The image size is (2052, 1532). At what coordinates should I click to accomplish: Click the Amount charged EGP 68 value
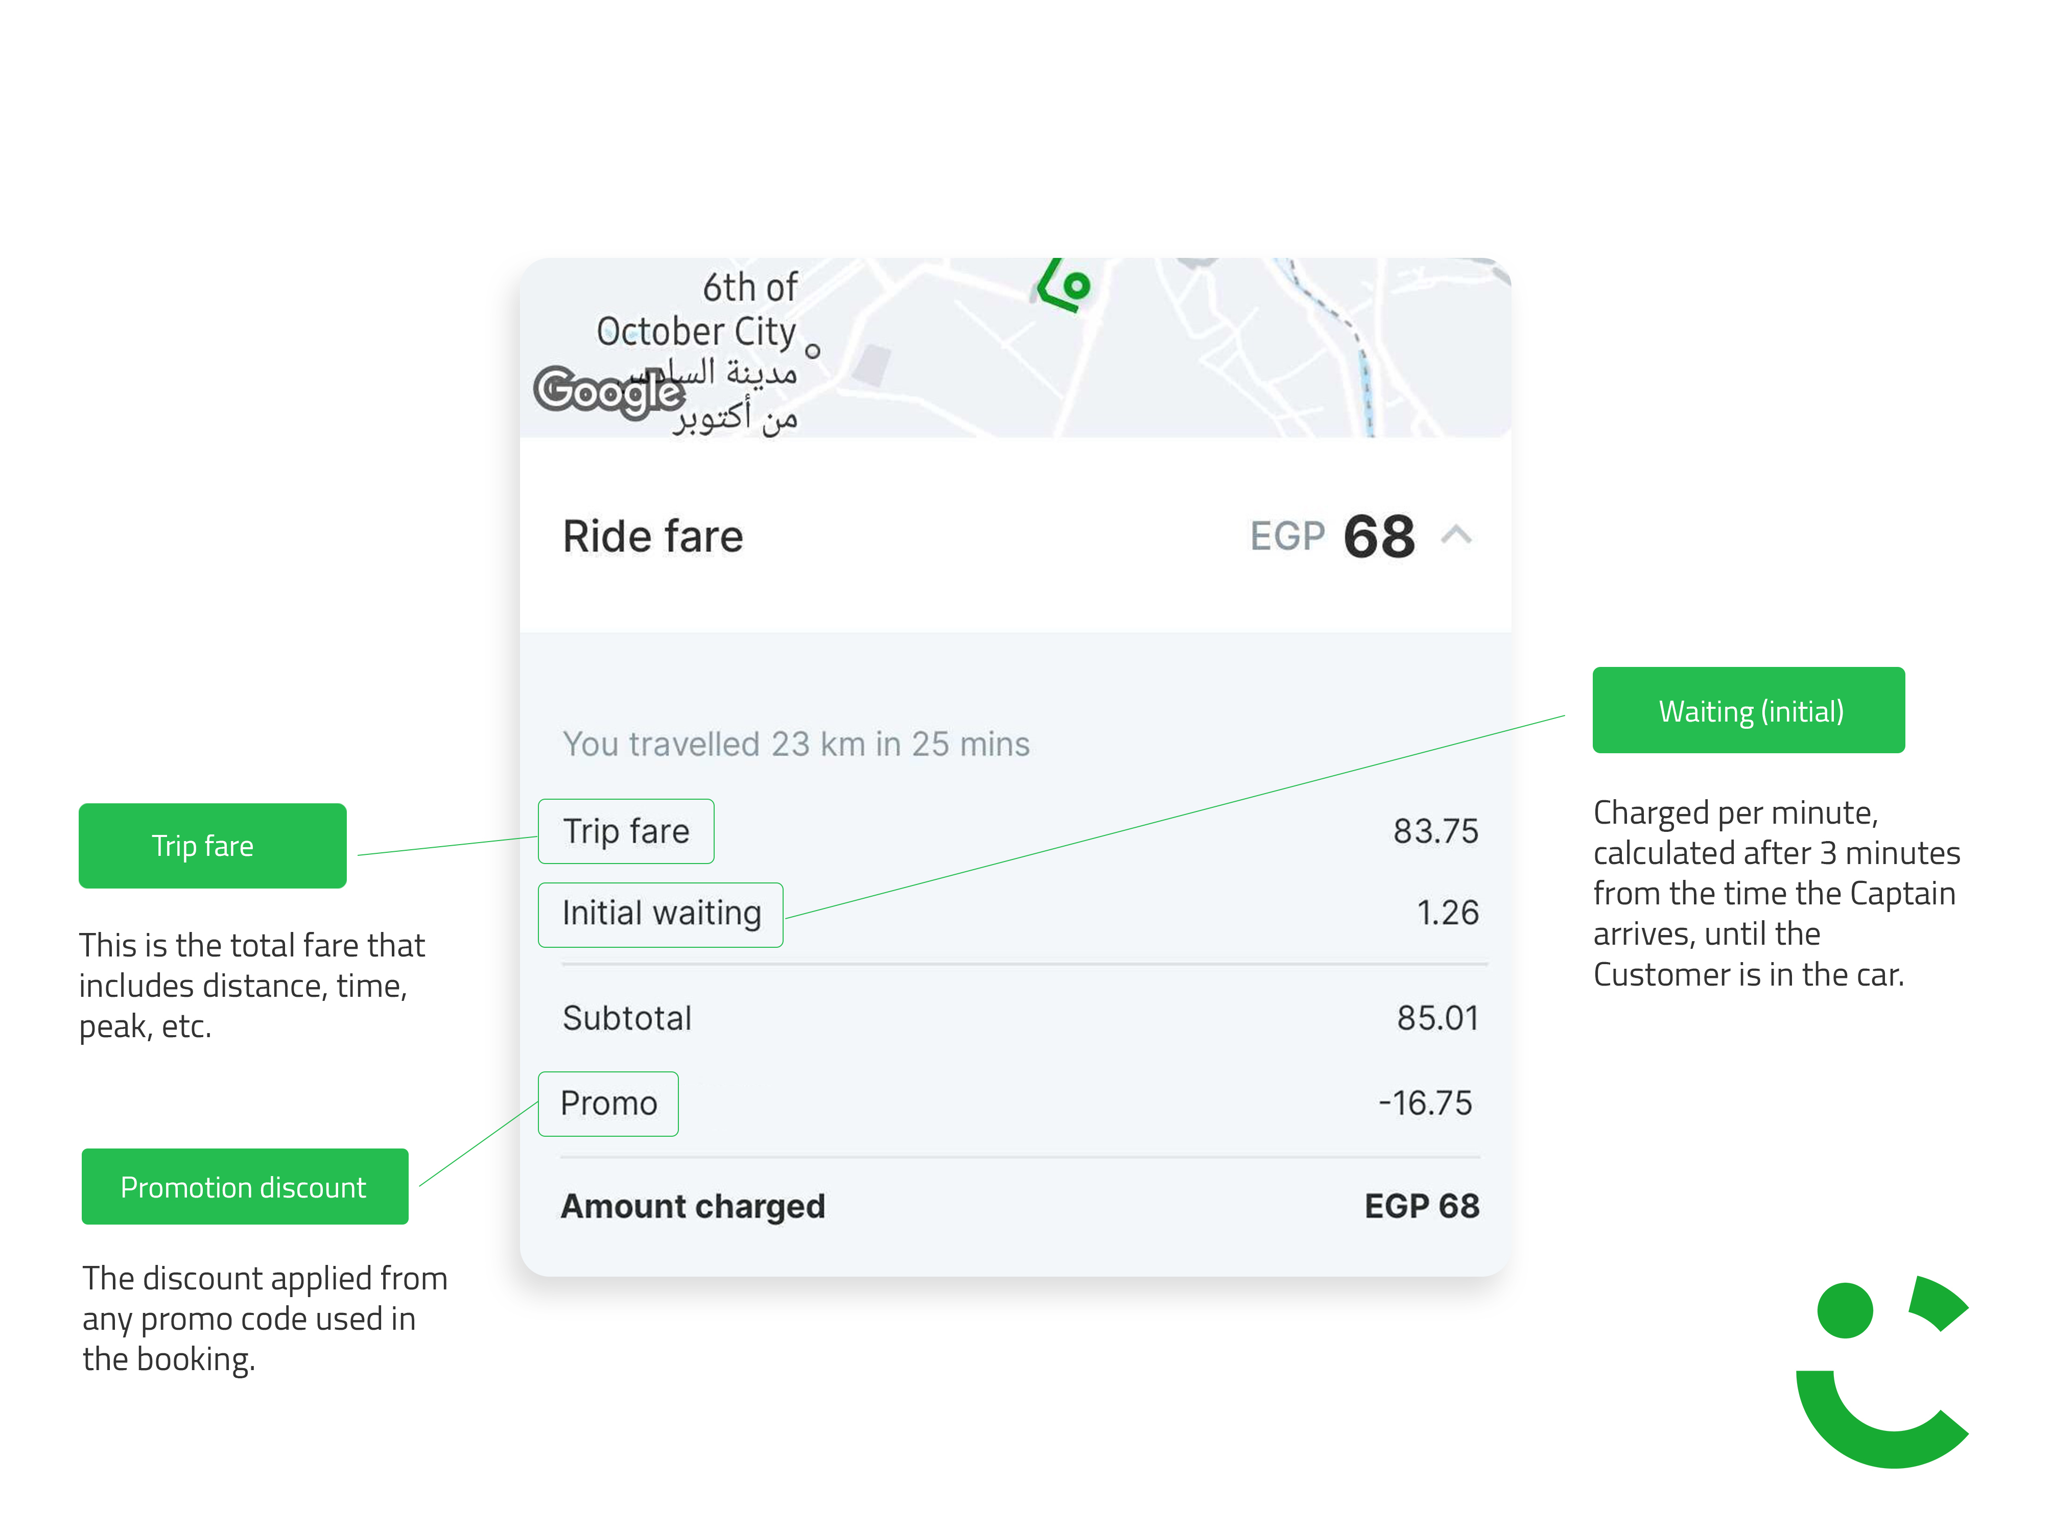click(x=1422, y=1206)
